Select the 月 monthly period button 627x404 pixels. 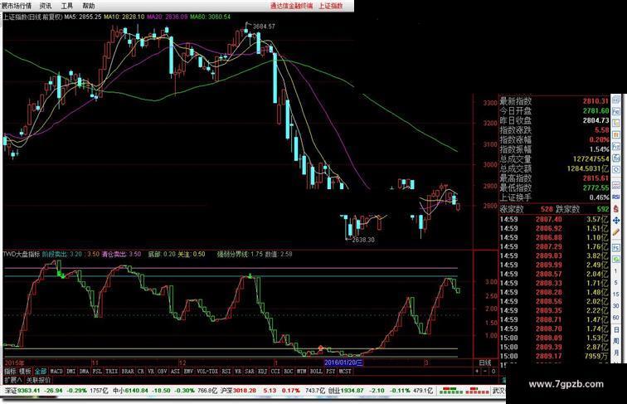tap(616, 352)
